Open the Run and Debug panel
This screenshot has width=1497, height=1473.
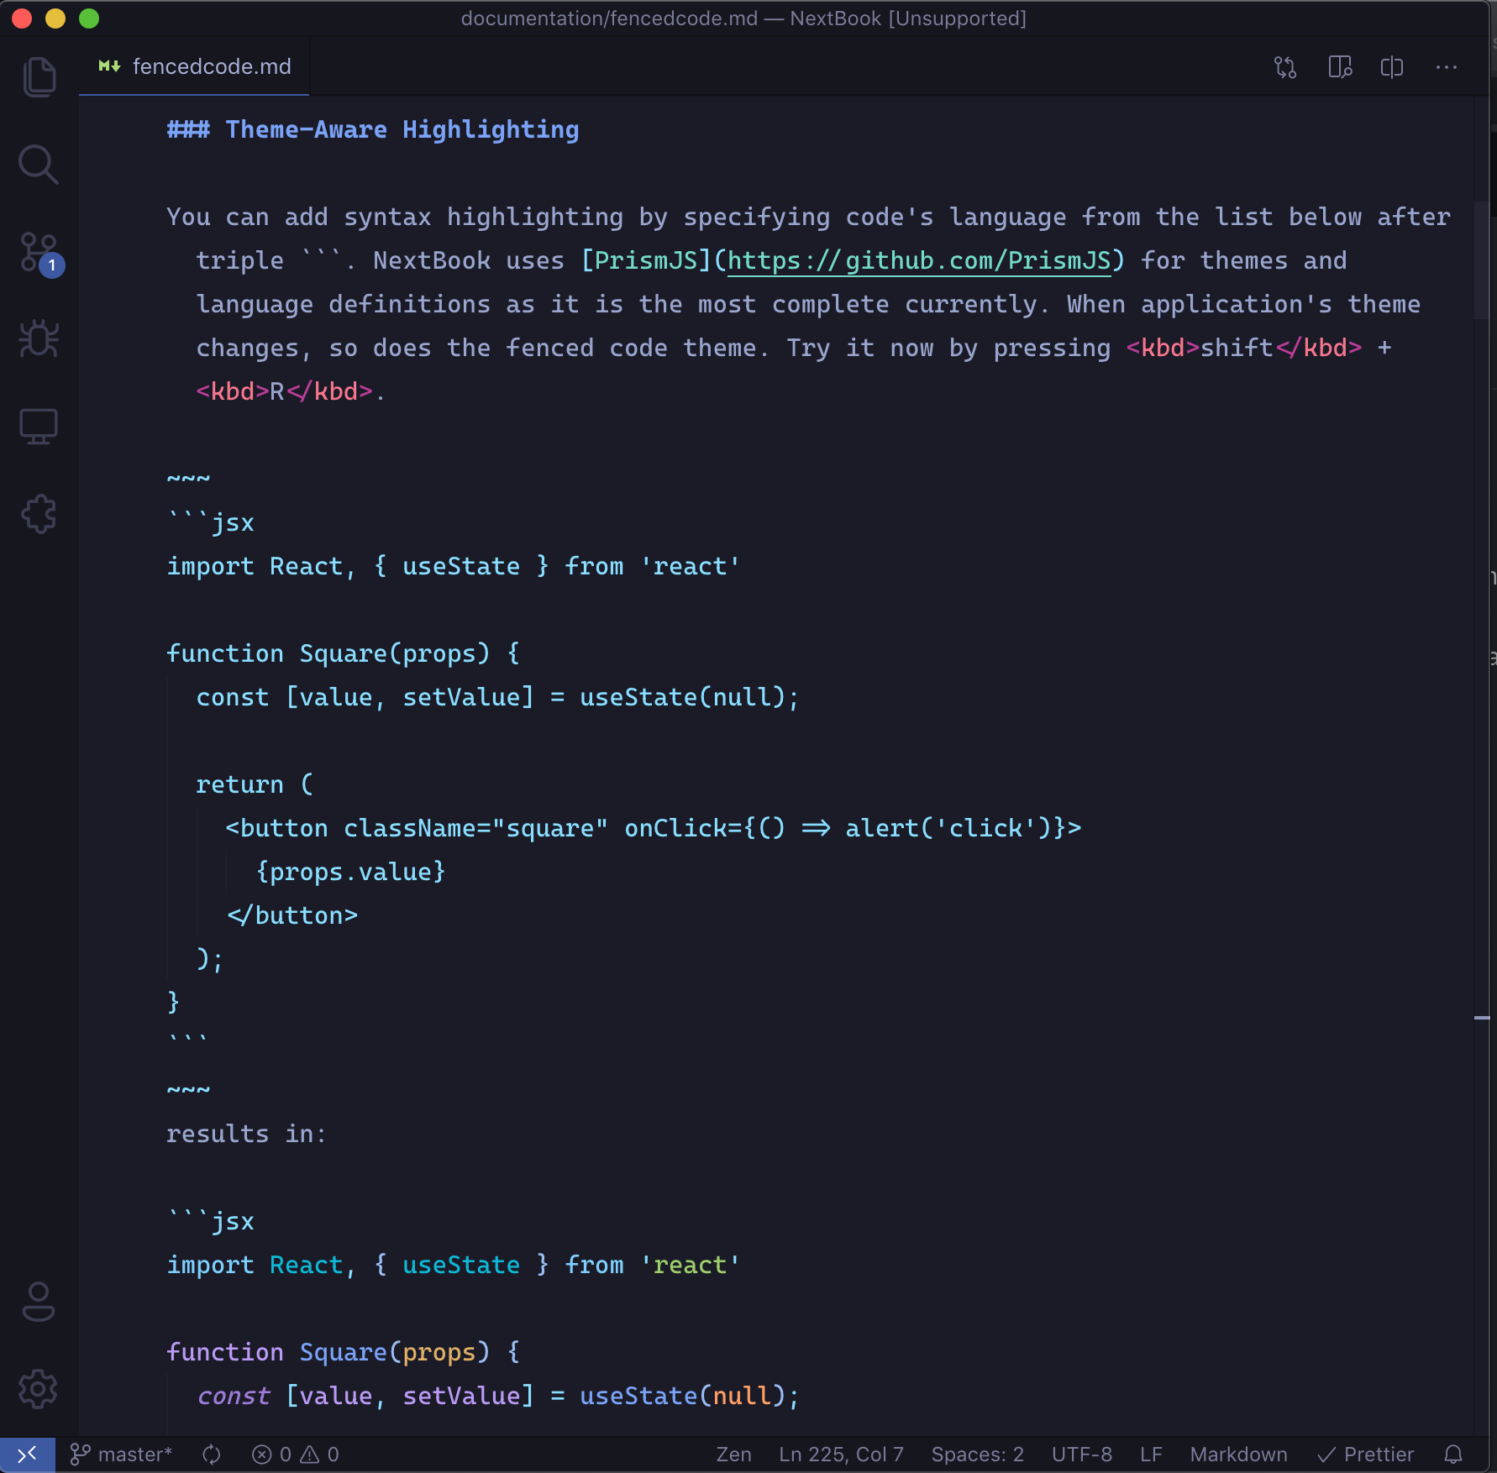39,339
